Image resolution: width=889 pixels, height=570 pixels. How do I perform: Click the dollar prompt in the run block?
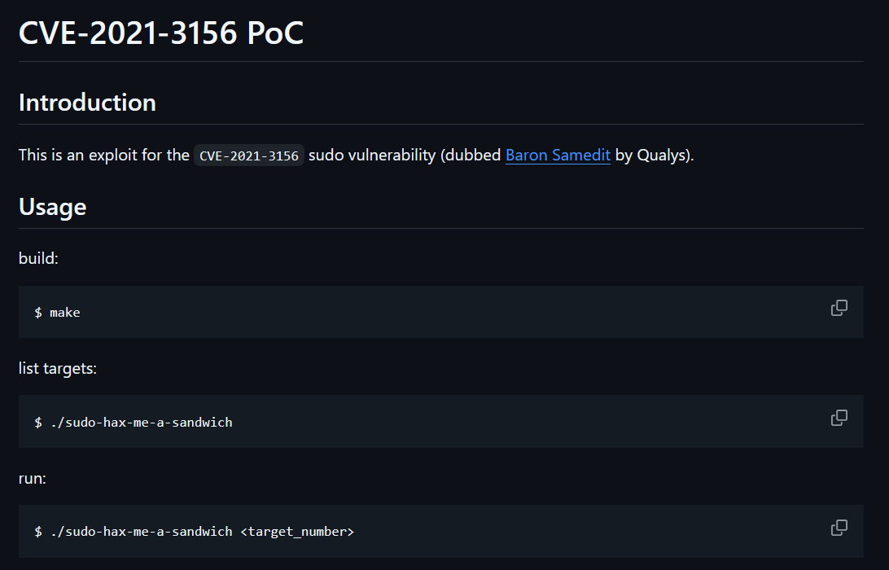click(38, 532)
